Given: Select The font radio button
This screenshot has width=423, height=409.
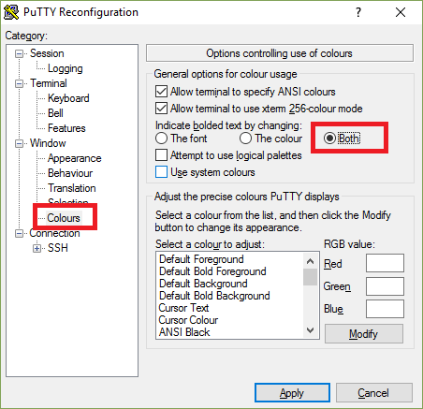Looking at the screenshot, I should 161,139.
